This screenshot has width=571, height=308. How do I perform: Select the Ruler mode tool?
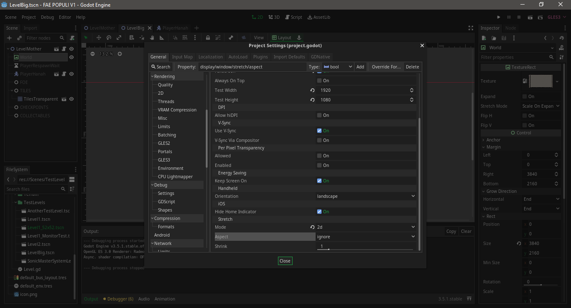[x=162, y=38]
